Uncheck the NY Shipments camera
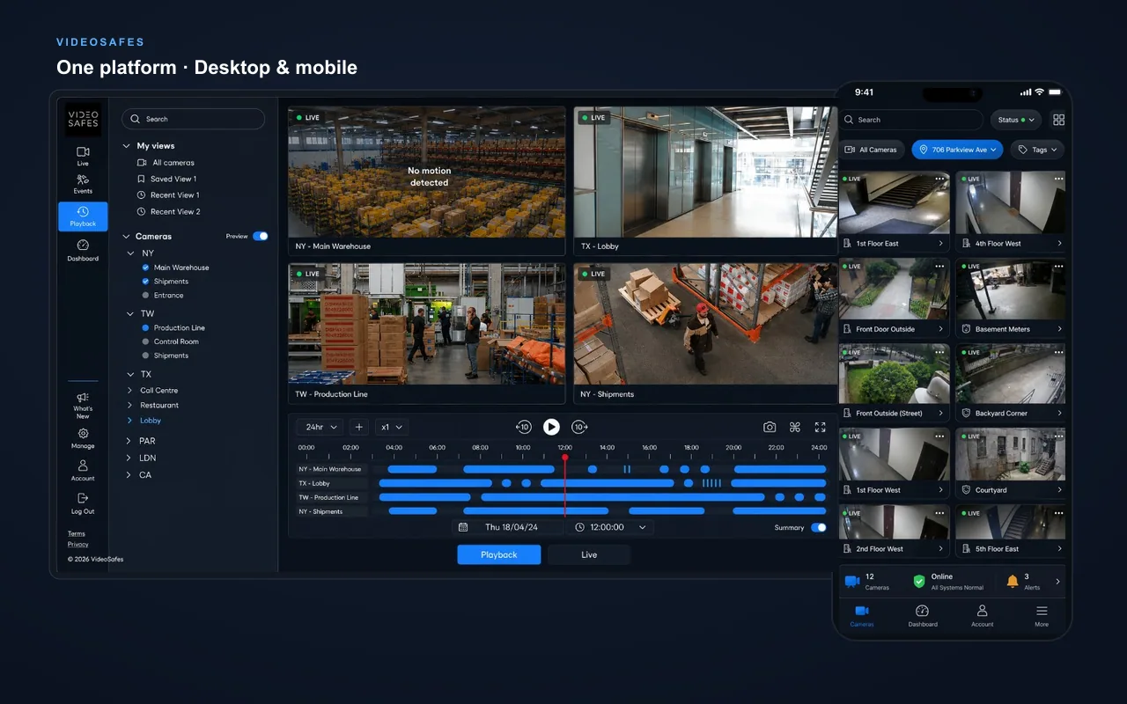This screenshot has height=704, width=1127. tap(146, 282)
